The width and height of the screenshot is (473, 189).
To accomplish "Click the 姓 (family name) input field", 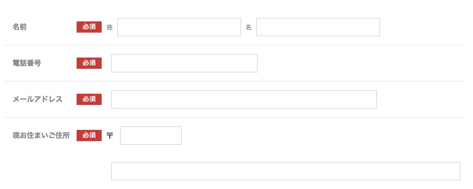I will (x=179, y=27).
